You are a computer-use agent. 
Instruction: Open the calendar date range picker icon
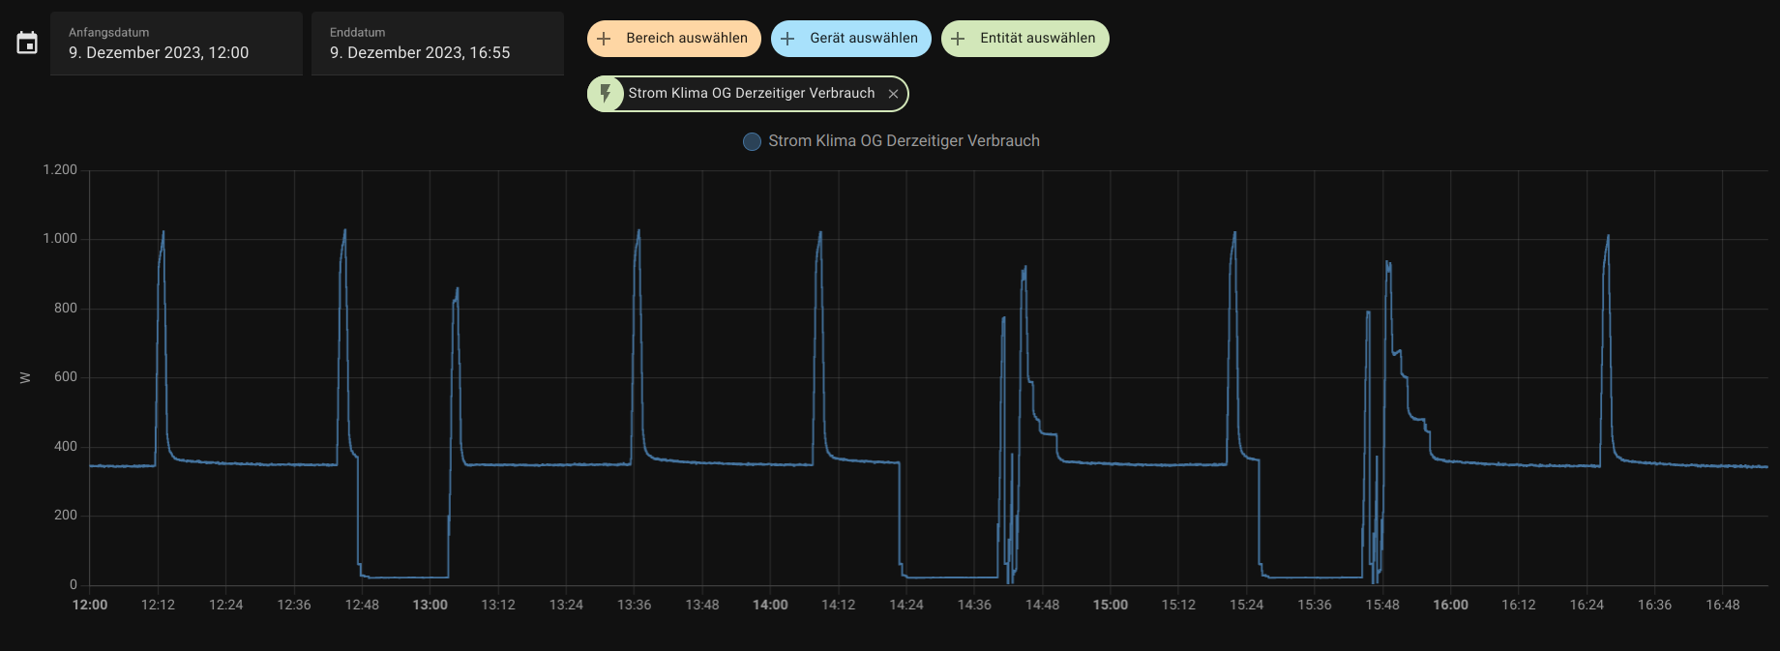point(27,43)
